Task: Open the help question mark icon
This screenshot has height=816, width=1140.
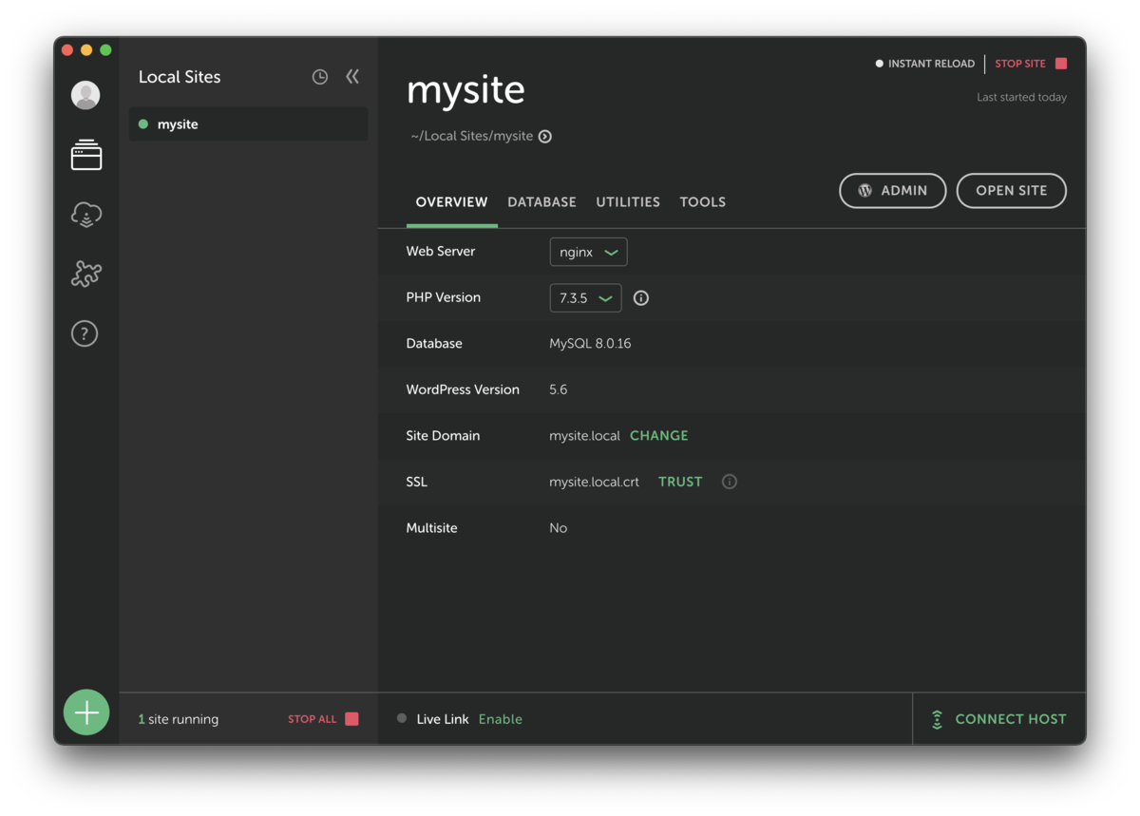Action: tap(85, 333)
